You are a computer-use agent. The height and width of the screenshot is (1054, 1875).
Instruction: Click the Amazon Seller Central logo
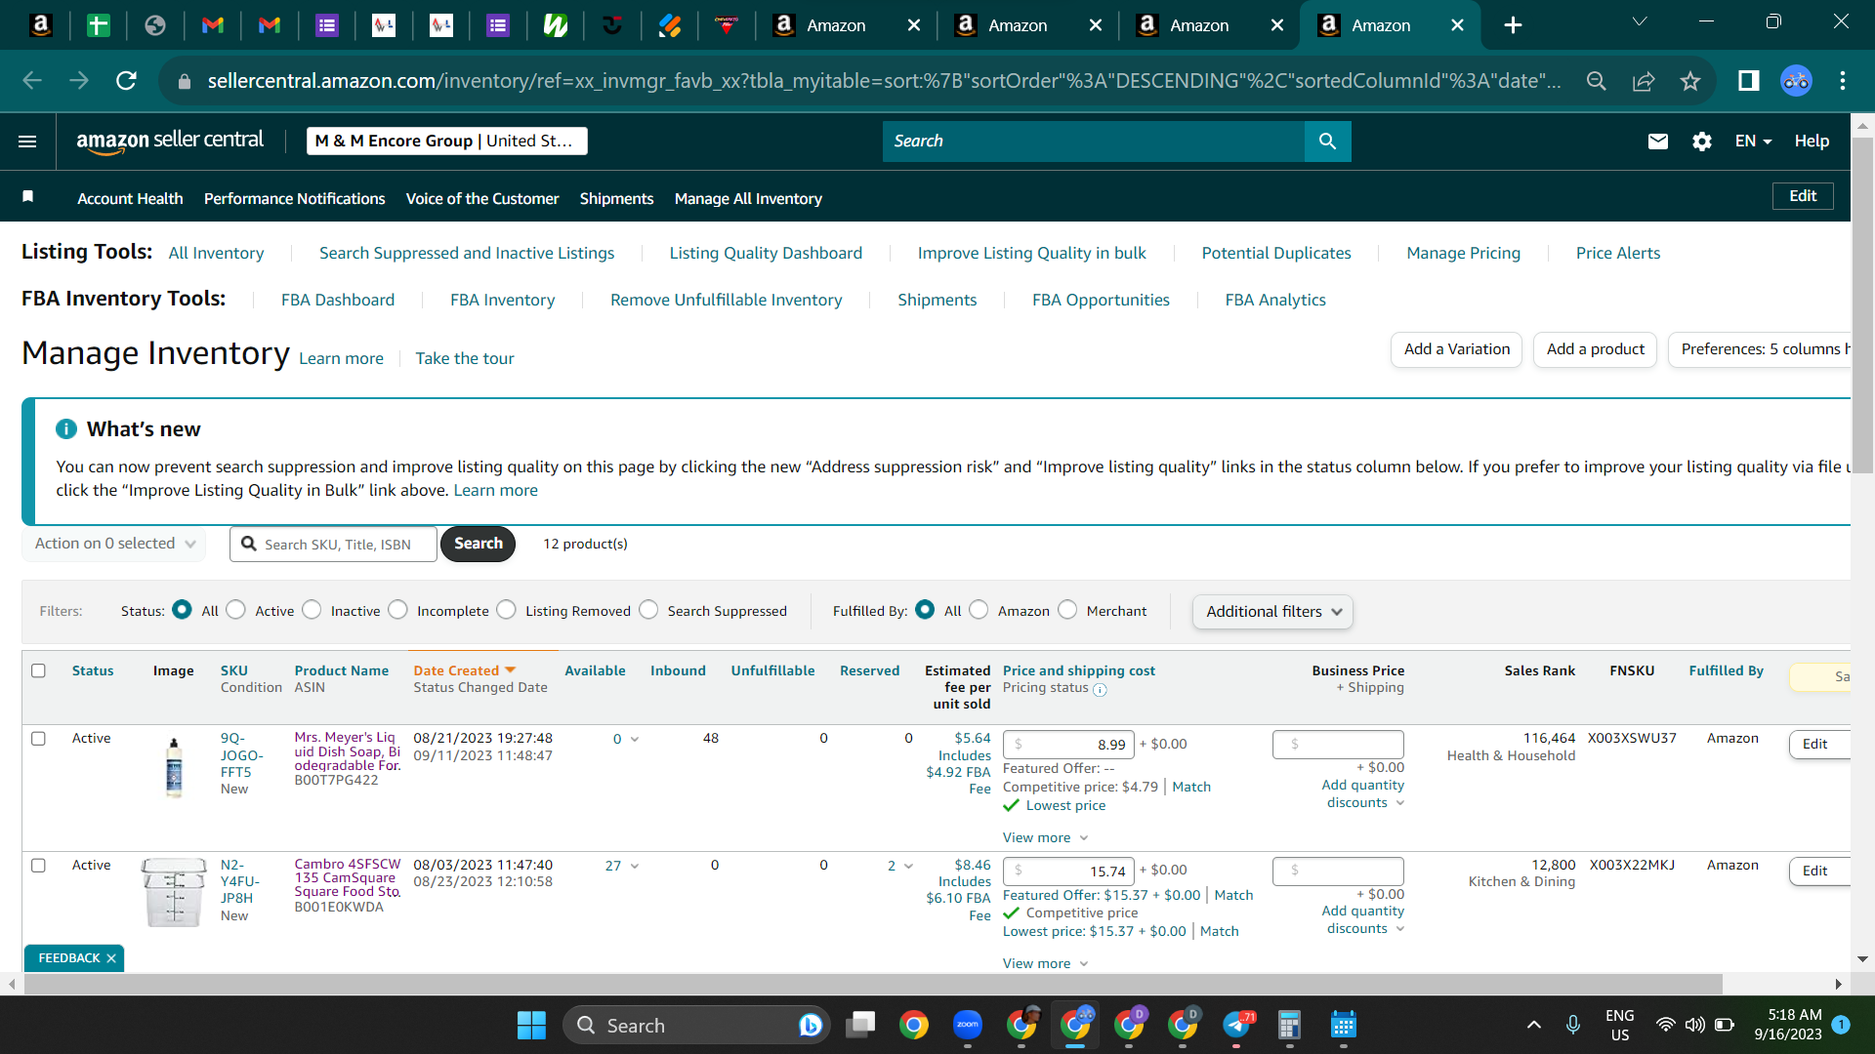tap(170, 141)
